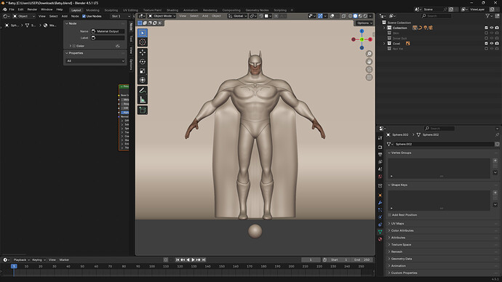Expand the Collection tree item
502x282 pixels.
point(384,28)
